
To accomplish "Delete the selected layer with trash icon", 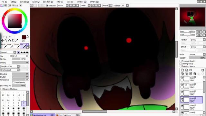I will tap(195, 74).
